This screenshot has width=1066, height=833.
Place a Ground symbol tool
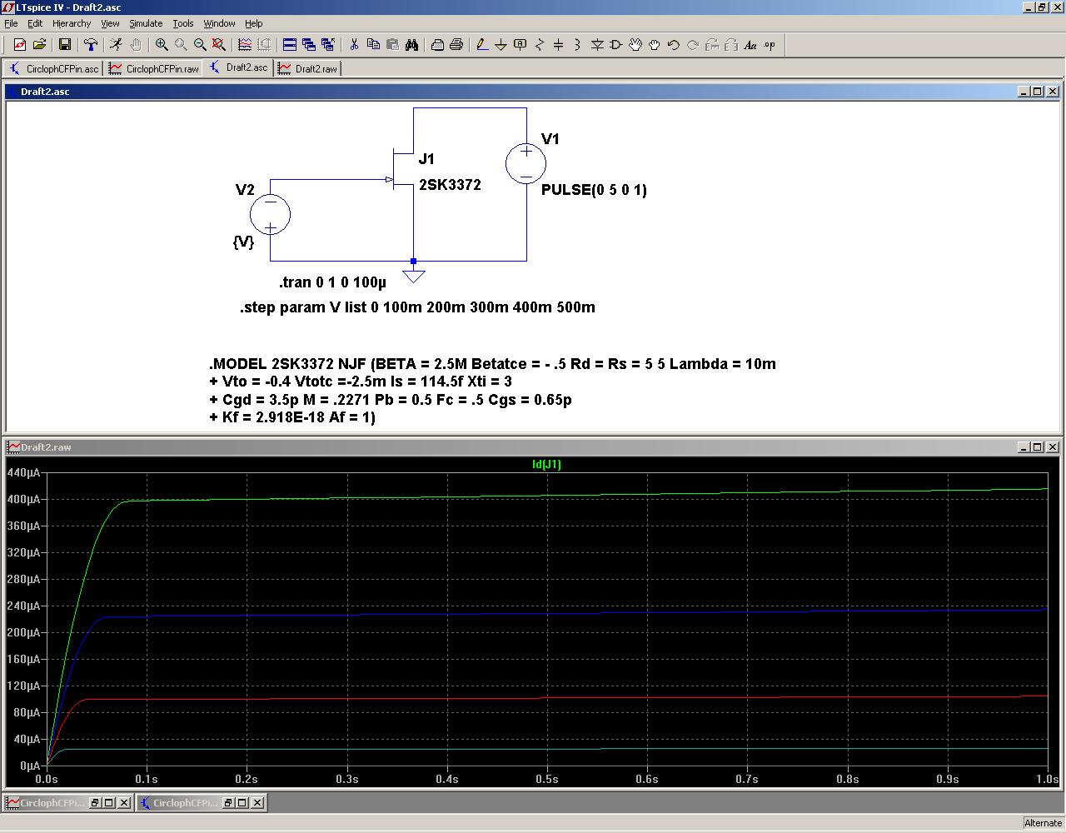501,45
